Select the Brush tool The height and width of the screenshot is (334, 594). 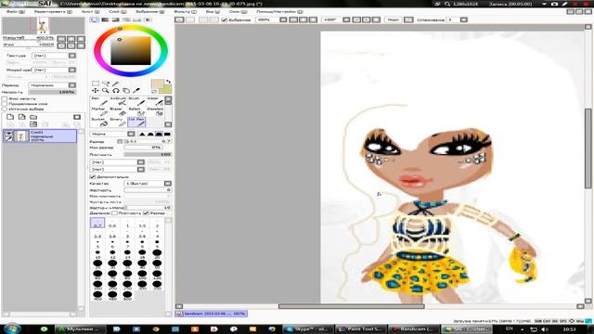(136, 101)
